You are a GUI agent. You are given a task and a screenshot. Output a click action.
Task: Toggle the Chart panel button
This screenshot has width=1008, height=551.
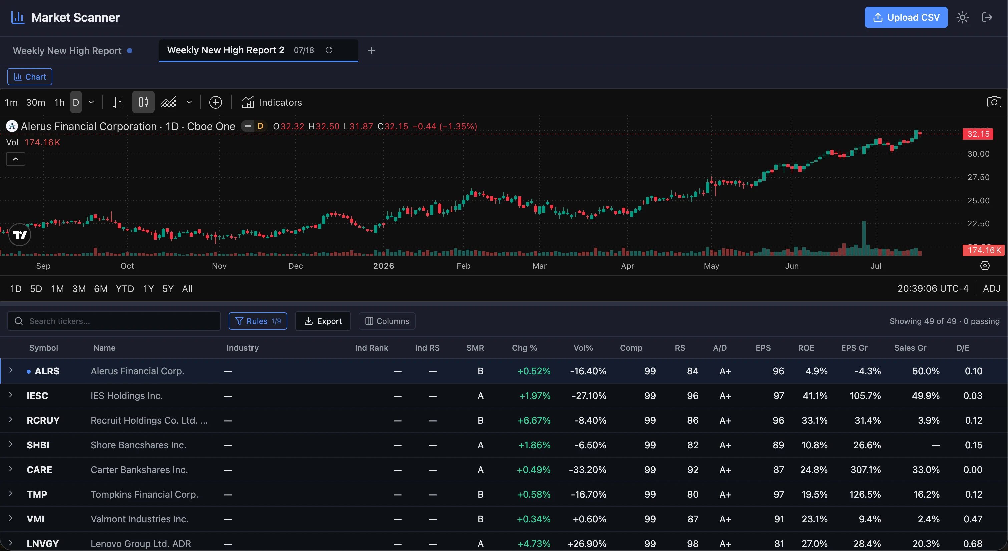pyautogui.click(x=30, y=77)
